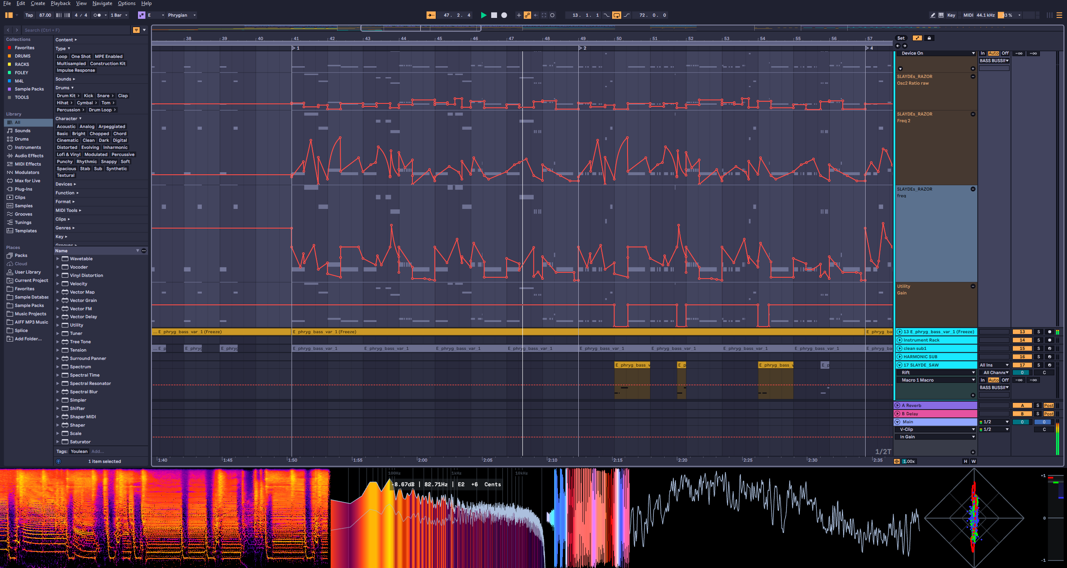Enable the Draw Mode pencil icon
The image size is (1067, 568).
point(932,15)
